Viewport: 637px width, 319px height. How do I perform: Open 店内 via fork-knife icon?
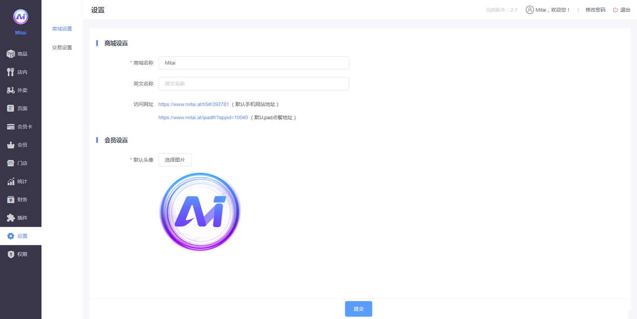(x=10, y=72)
